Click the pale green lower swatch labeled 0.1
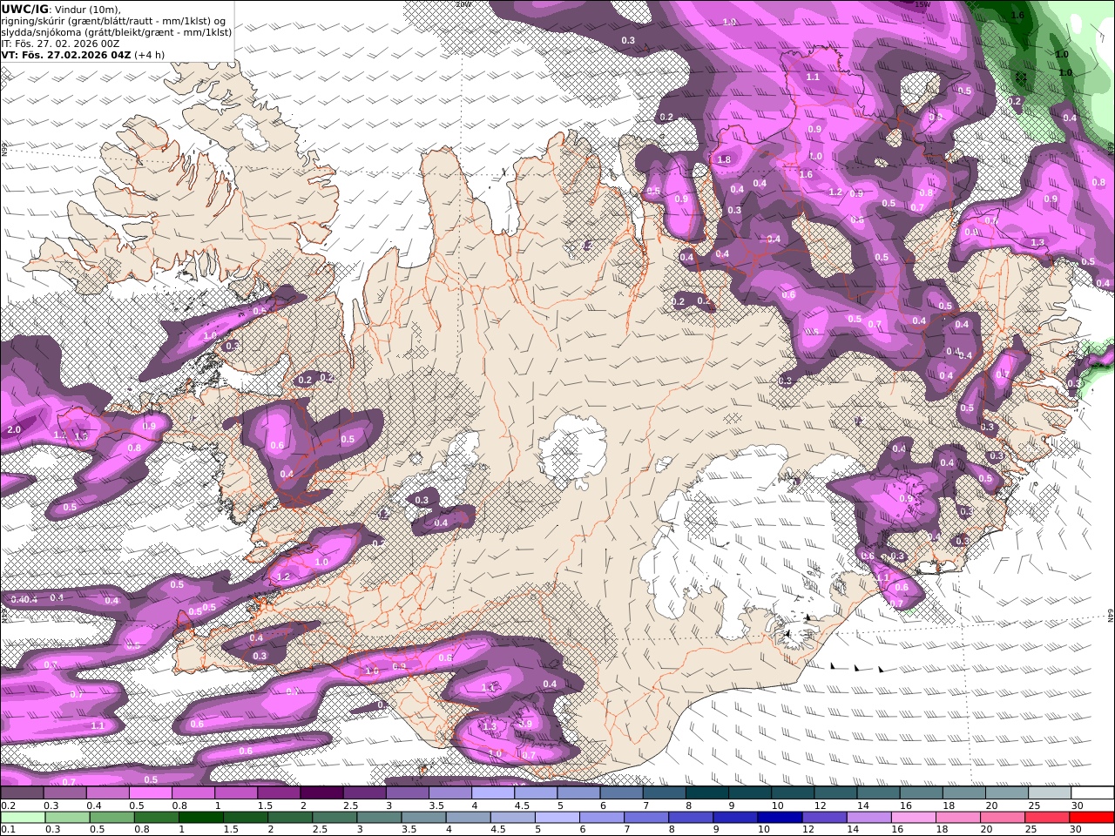Screen dimensions: 1115x836 [23, 818]
